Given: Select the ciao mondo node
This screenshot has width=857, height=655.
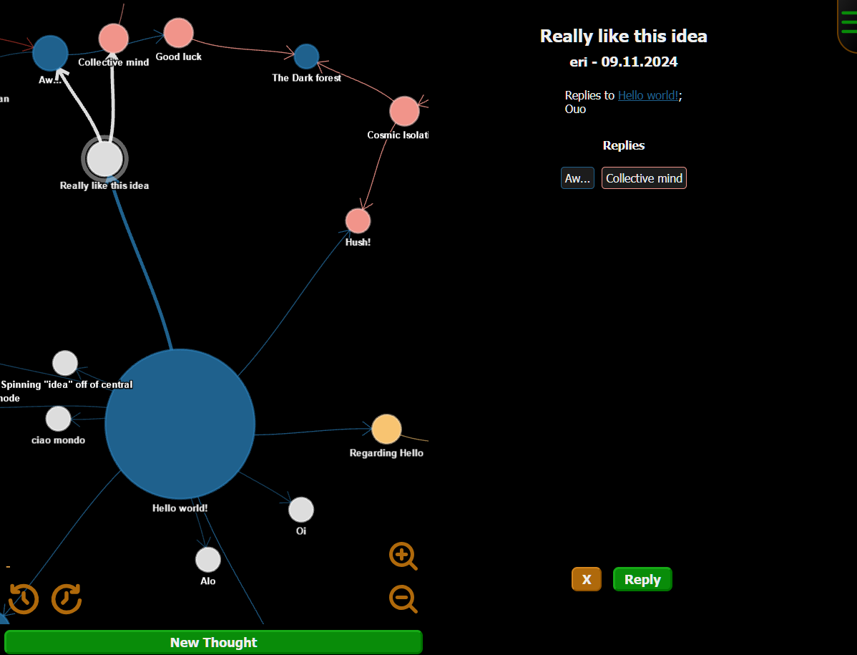Looking at the screenshot, I should pos(59,419).
